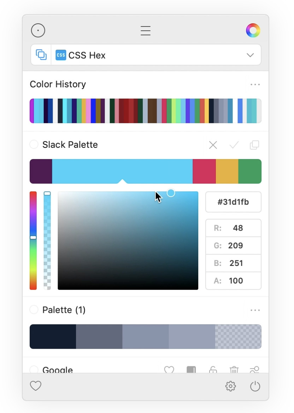Open the Palette (1) options menu
This screenshot has height=413, width=294.
pos(255,310)
